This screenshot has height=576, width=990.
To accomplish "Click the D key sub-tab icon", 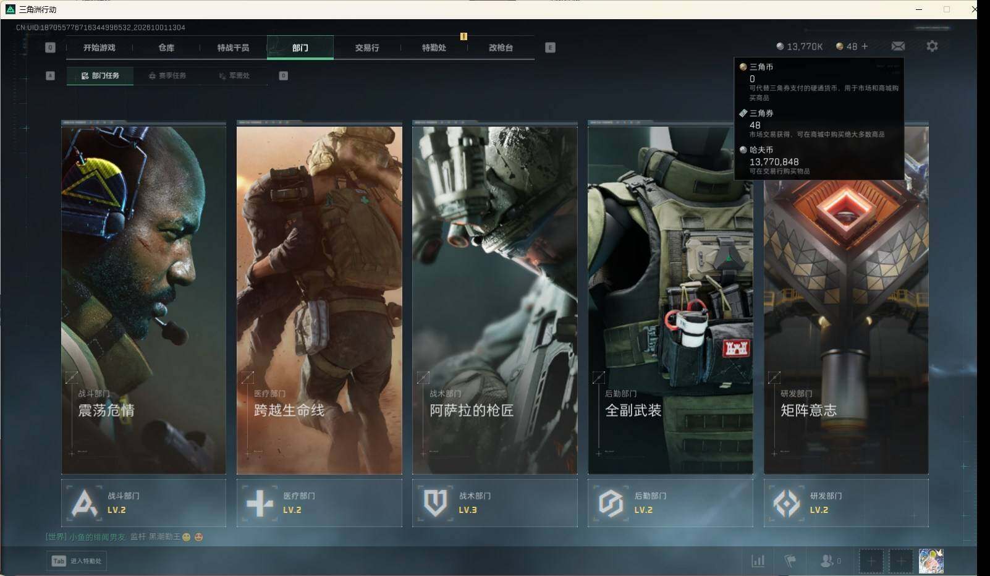I will point(284,75).
